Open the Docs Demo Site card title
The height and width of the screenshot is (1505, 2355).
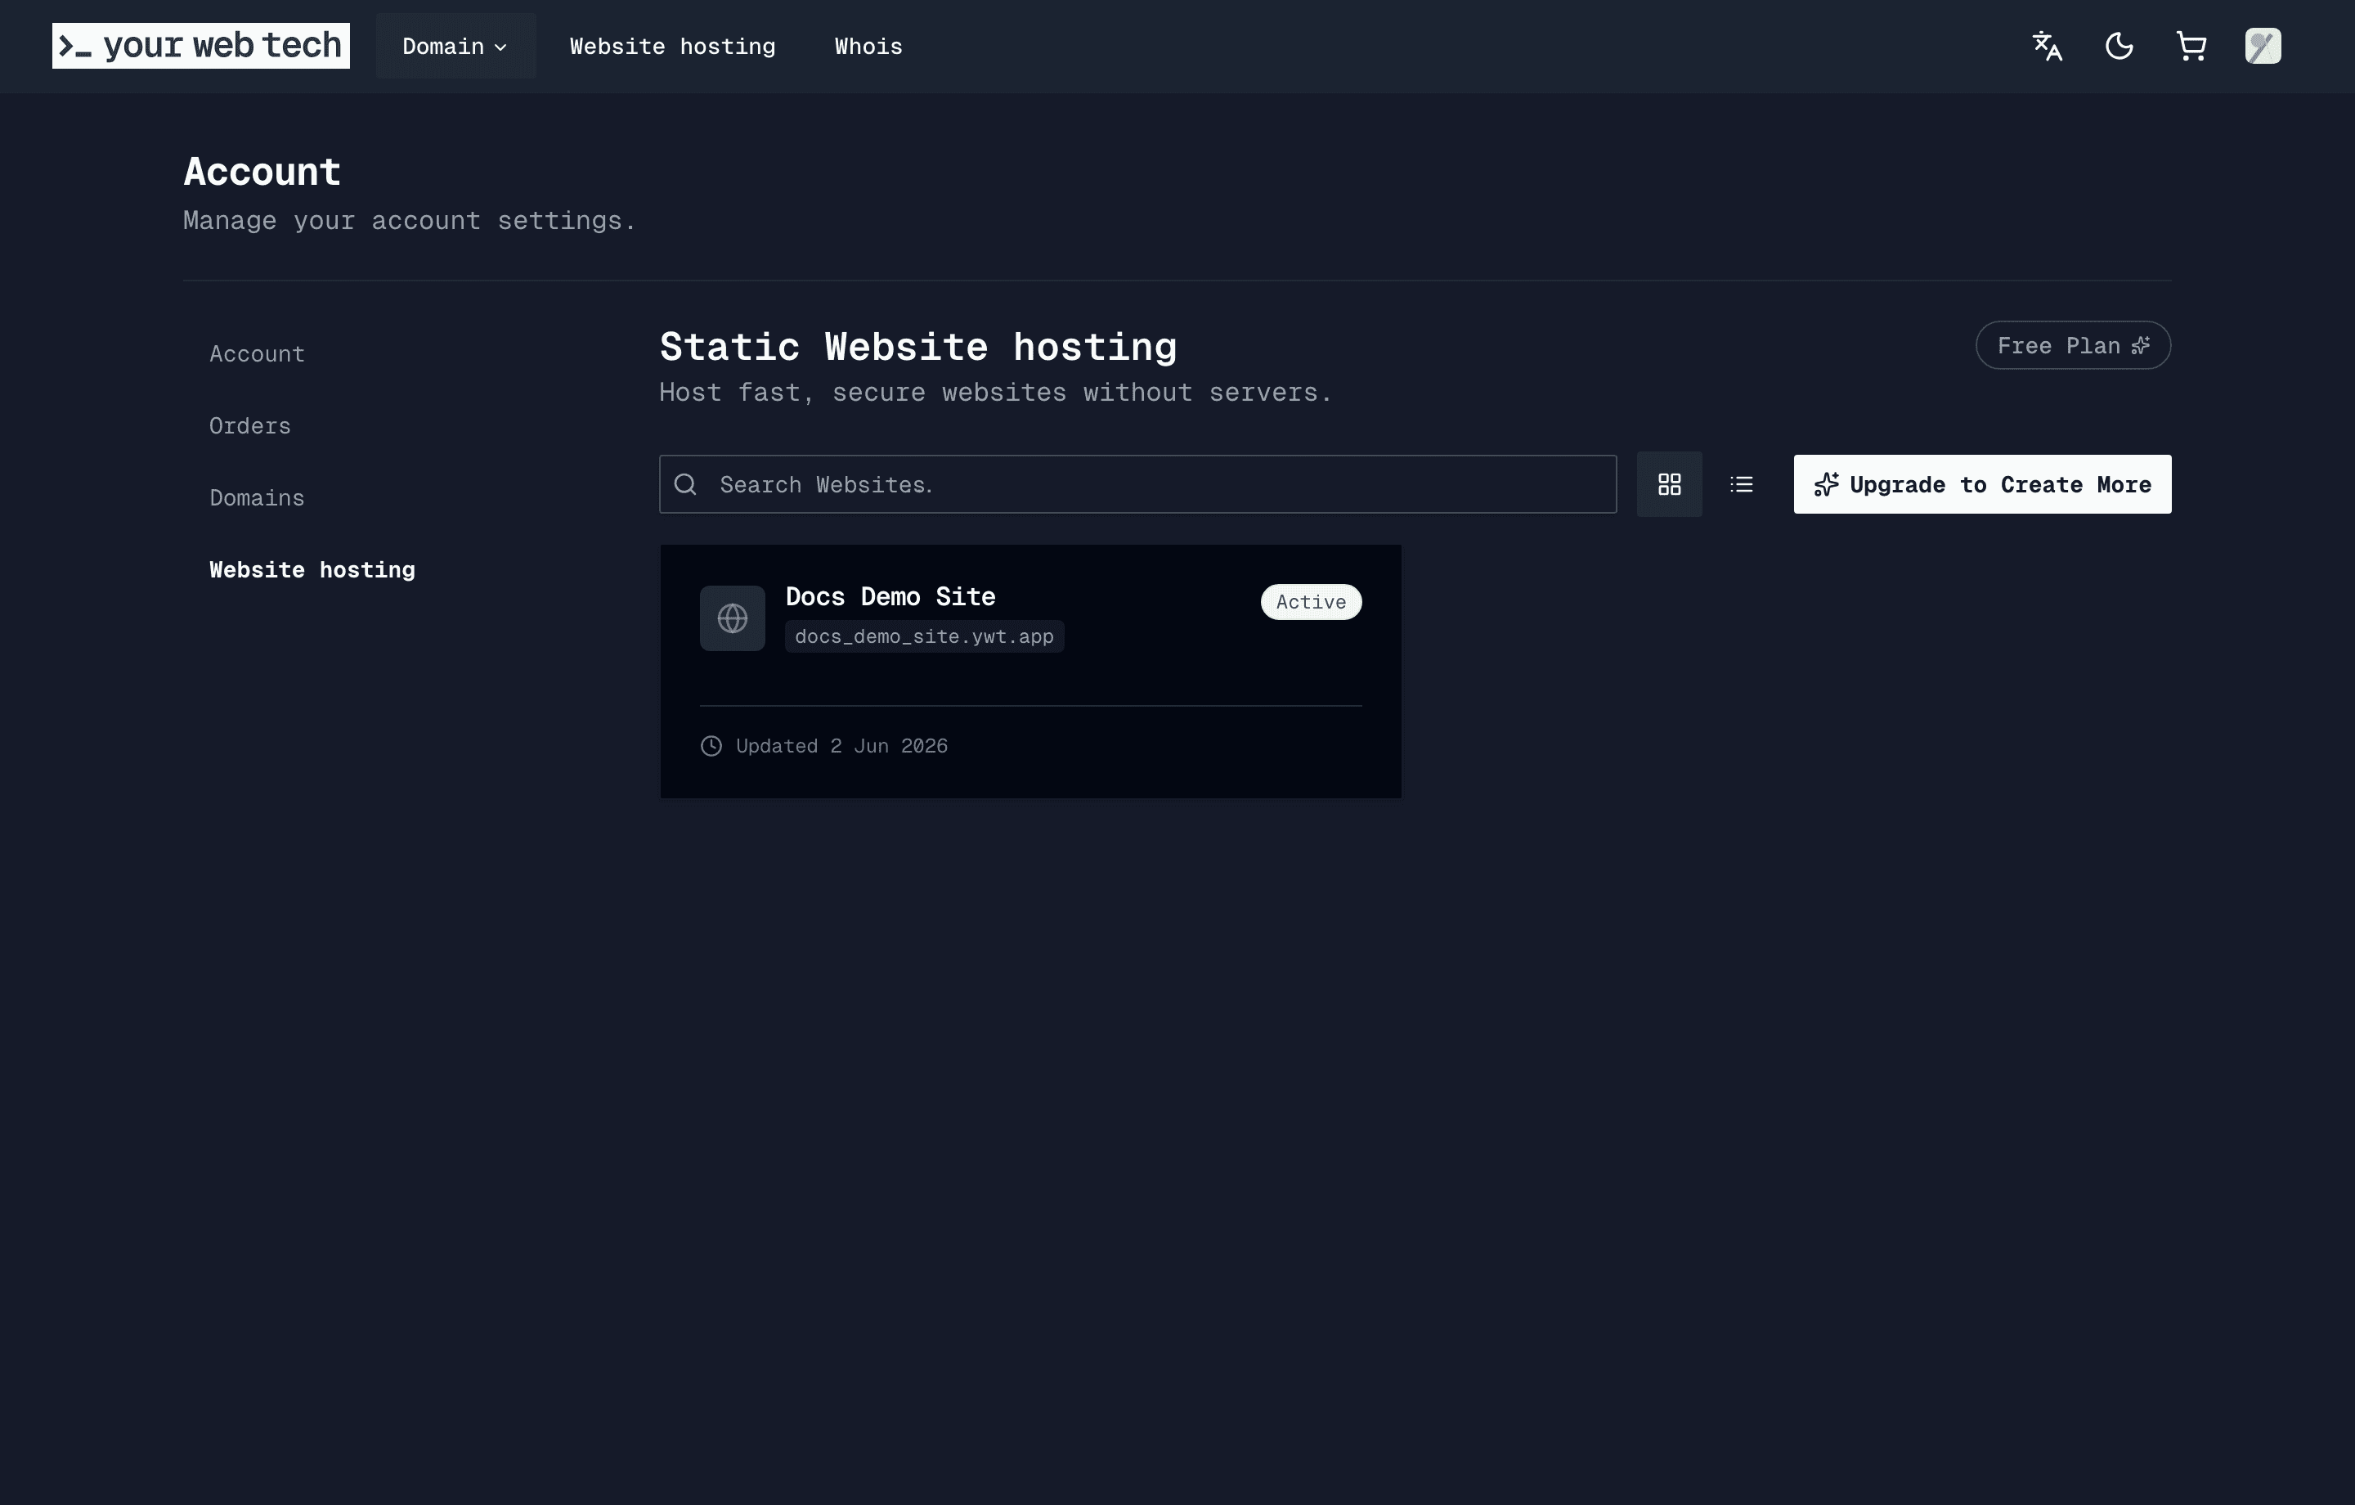coord(891,597)
